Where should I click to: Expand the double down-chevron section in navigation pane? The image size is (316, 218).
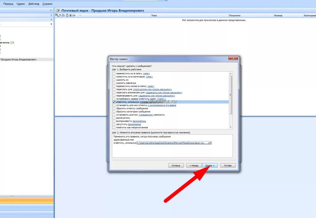[x=51, y=15]
